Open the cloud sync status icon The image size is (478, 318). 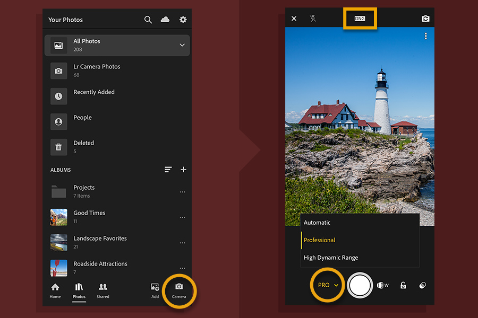pyautogui.click(x=165, y=20)
